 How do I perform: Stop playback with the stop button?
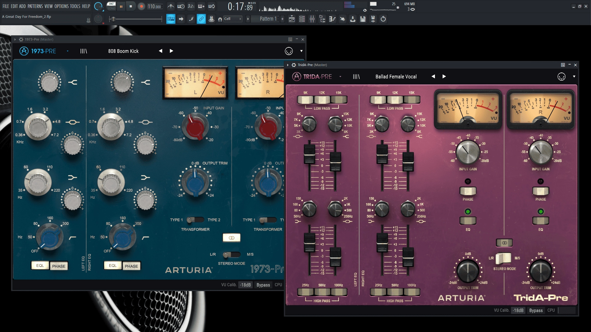[131, 6]
